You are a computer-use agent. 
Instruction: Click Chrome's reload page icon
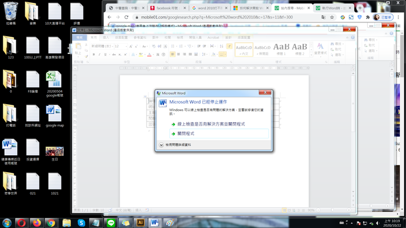click(126, 17)
